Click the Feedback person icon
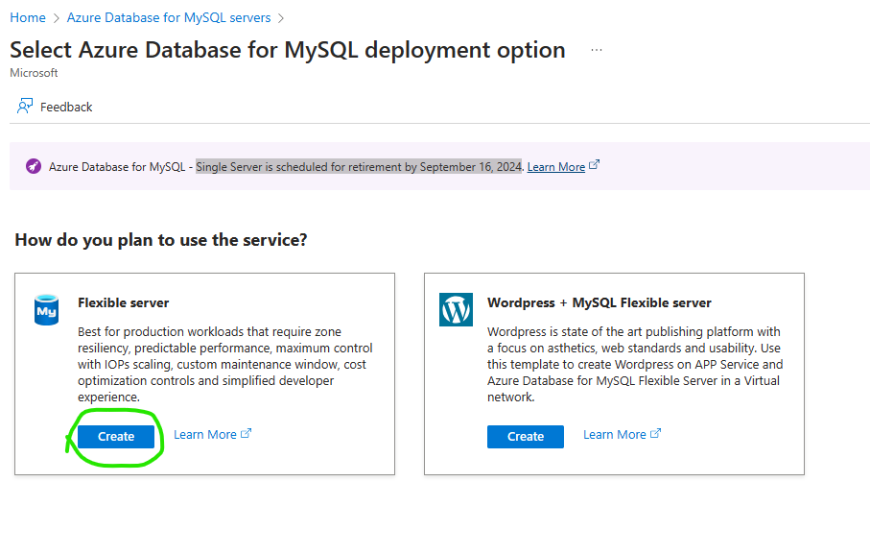 23,106
